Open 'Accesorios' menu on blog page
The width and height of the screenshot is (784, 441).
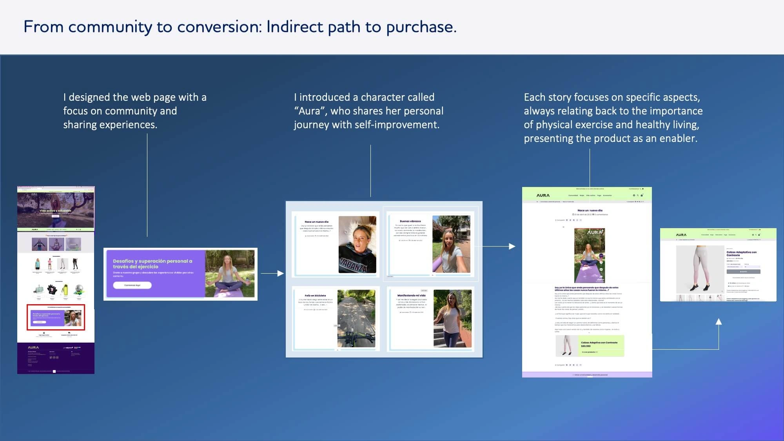pos(607,195)
